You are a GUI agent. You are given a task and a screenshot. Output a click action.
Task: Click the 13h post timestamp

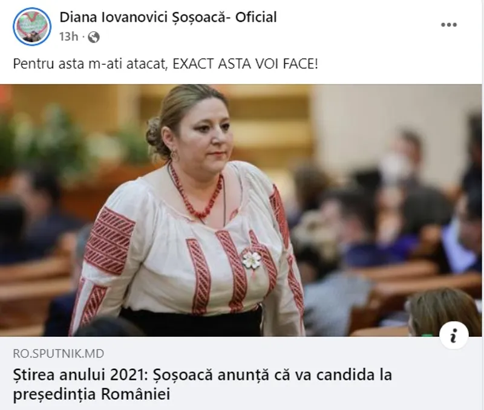pyautogui.click(x=68, y=37)
